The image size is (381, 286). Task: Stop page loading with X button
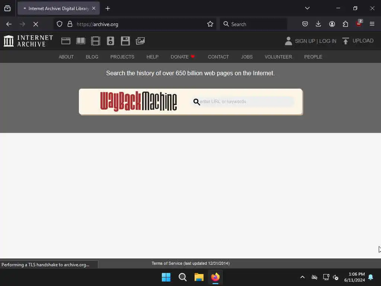point(36,24)
